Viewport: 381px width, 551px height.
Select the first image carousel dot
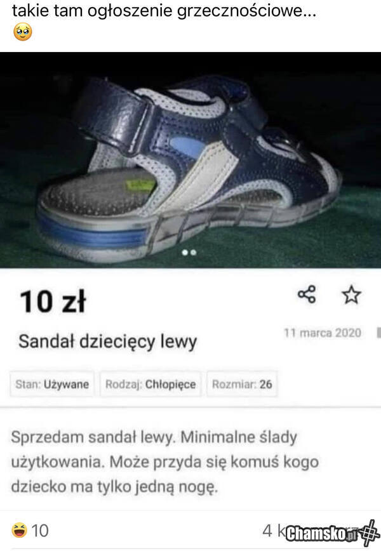(x=185, y=252)
